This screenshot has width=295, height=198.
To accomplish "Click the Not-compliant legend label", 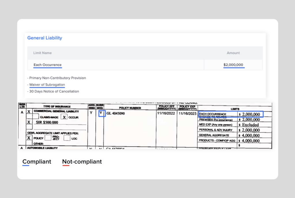I will click(x=82, y=162).
